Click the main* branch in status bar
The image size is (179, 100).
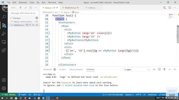(x=22, y=94)
